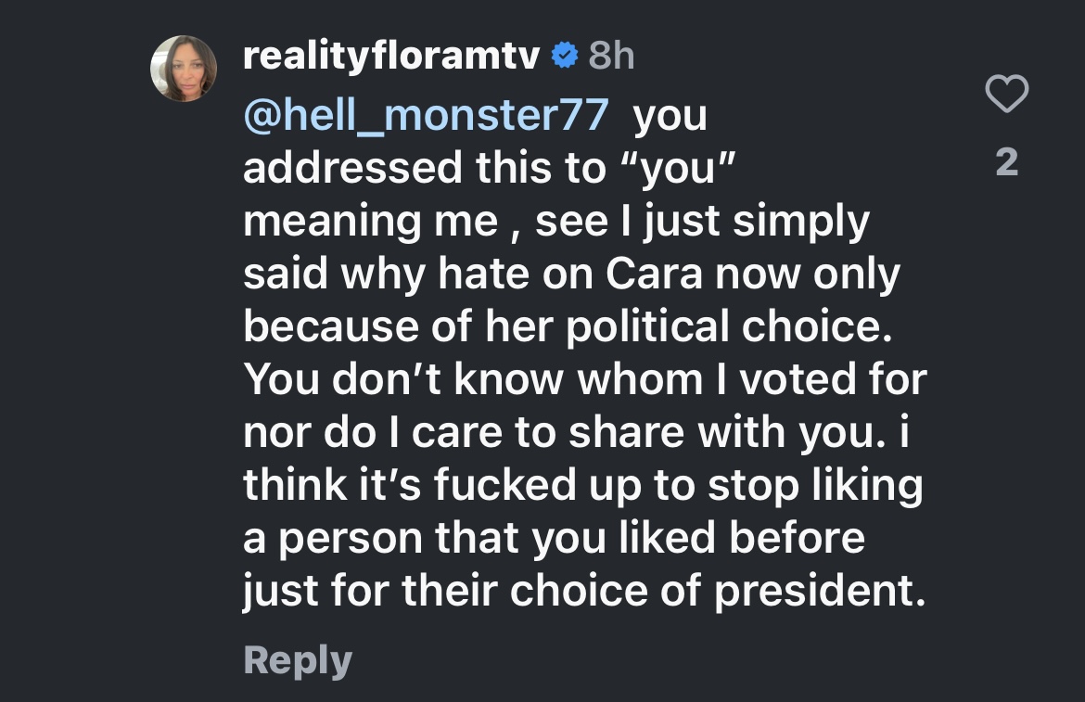Open the @hell_monster77 mention
The height and width of the screenshot is (702, 1085).
[427, 115]
